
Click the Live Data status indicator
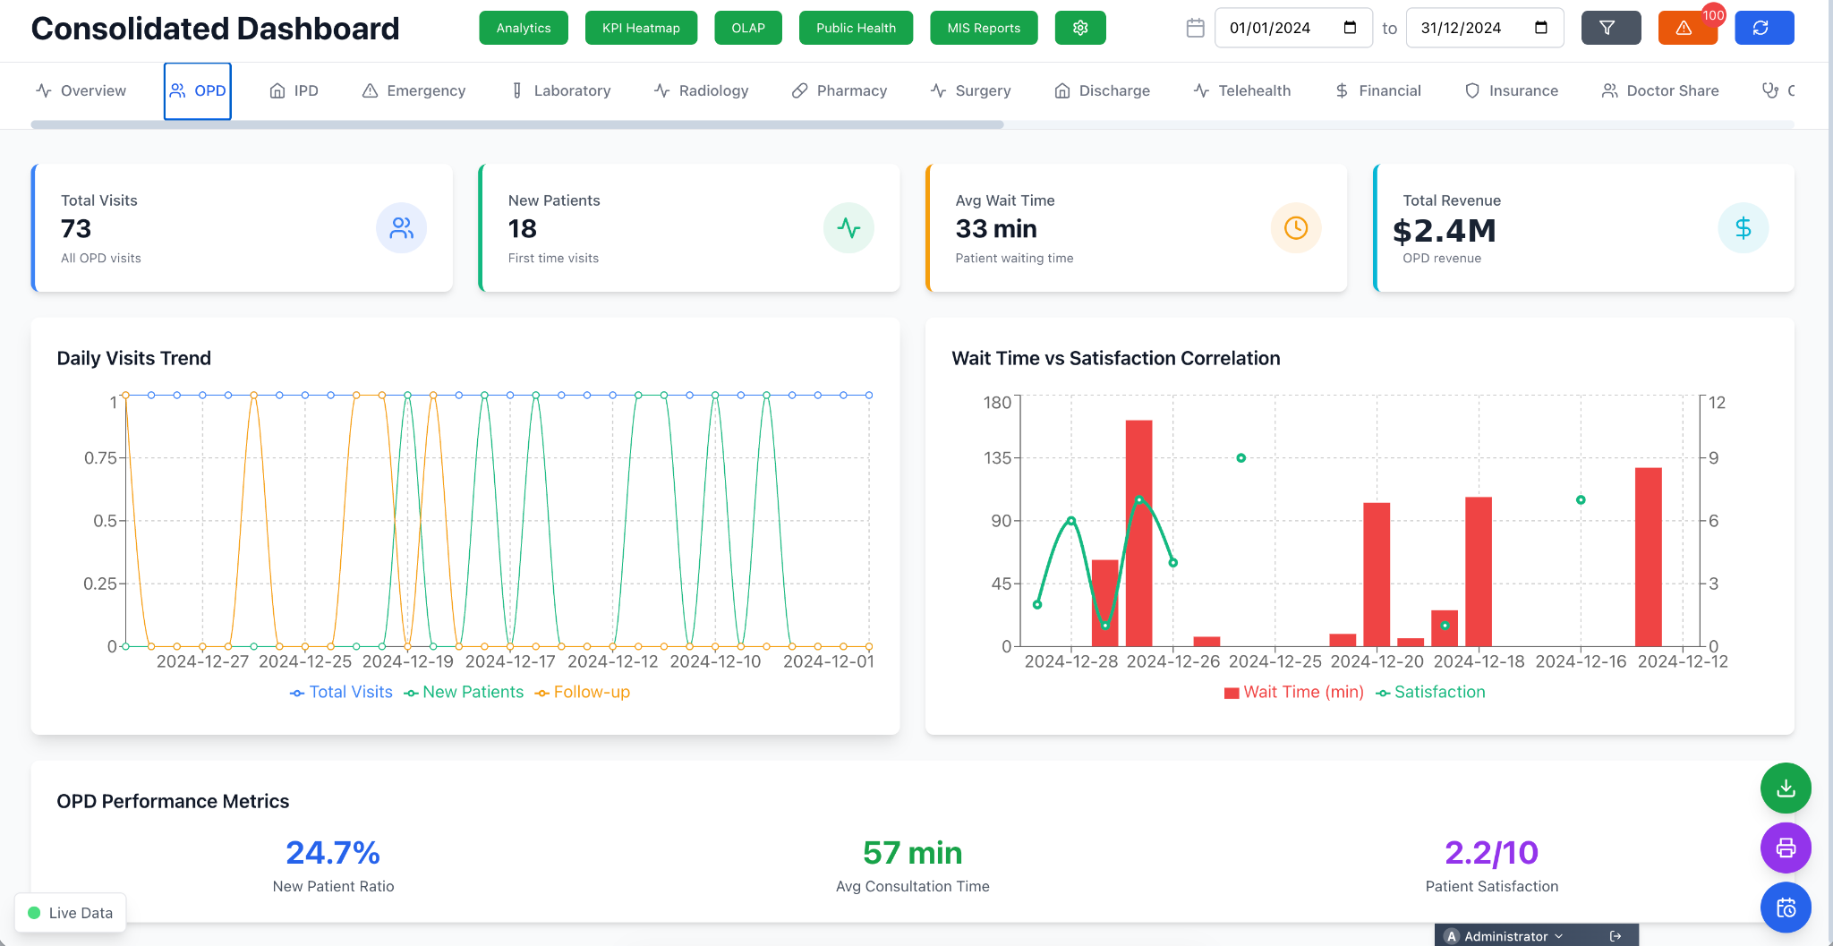pyautogui.click(x=71, y=913)
